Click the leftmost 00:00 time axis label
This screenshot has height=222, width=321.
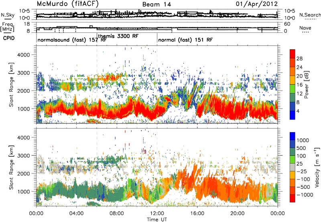click(37, 214)
